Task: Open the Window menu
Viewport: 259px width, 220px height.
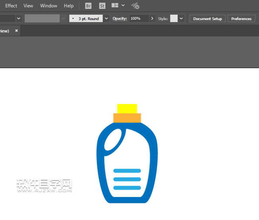Action: [x=49, y=6]
